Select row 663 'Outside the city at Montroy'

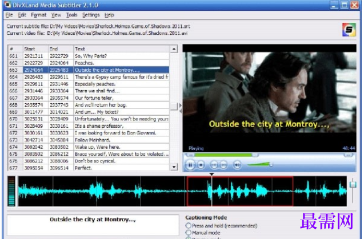point(89,70)
